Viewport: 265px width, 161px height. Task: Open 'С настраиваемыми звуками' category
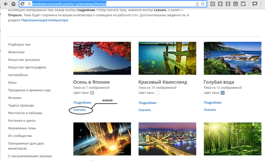tap(30, 156)
